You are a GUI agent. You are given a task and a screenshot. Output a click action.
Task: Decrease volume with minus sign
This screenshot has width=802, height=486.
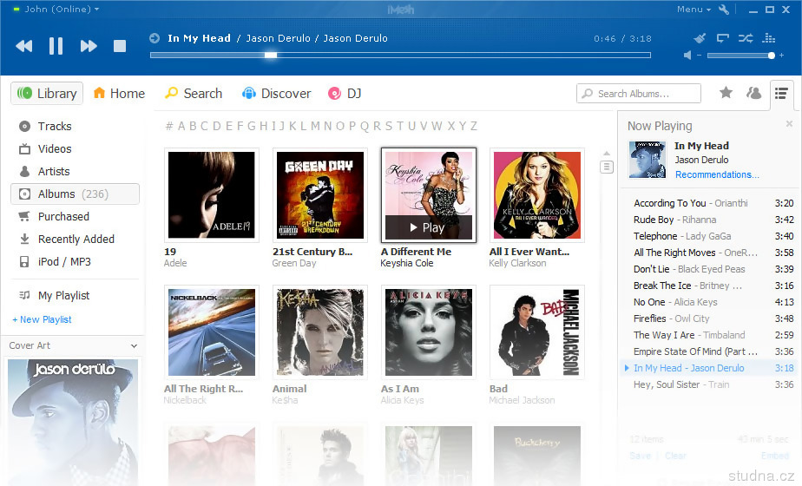click(x=700, y=56)
